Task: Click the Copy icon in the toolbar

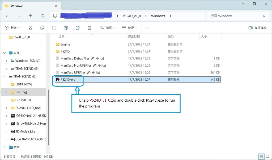Action: pos(42,28)
